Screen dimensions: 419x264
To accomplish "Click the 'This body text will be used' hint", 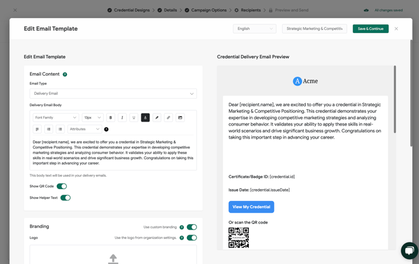I will click(68, 175).
